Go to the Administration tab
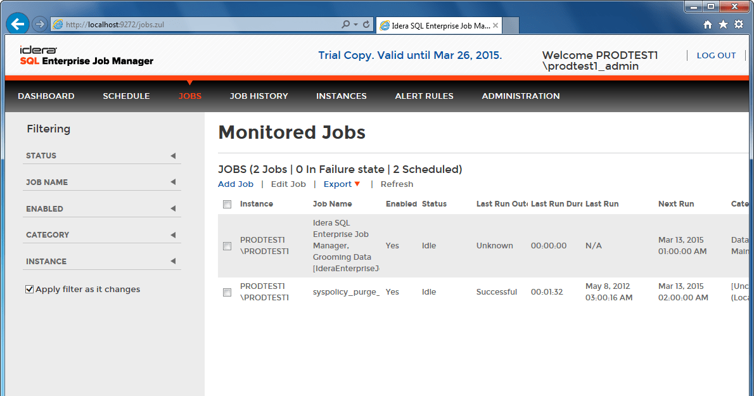754x396 pixels. pos(521,96)
